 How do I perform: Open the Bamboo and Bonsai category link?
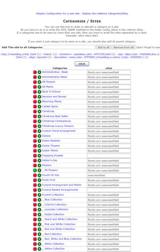pos(54,96)
